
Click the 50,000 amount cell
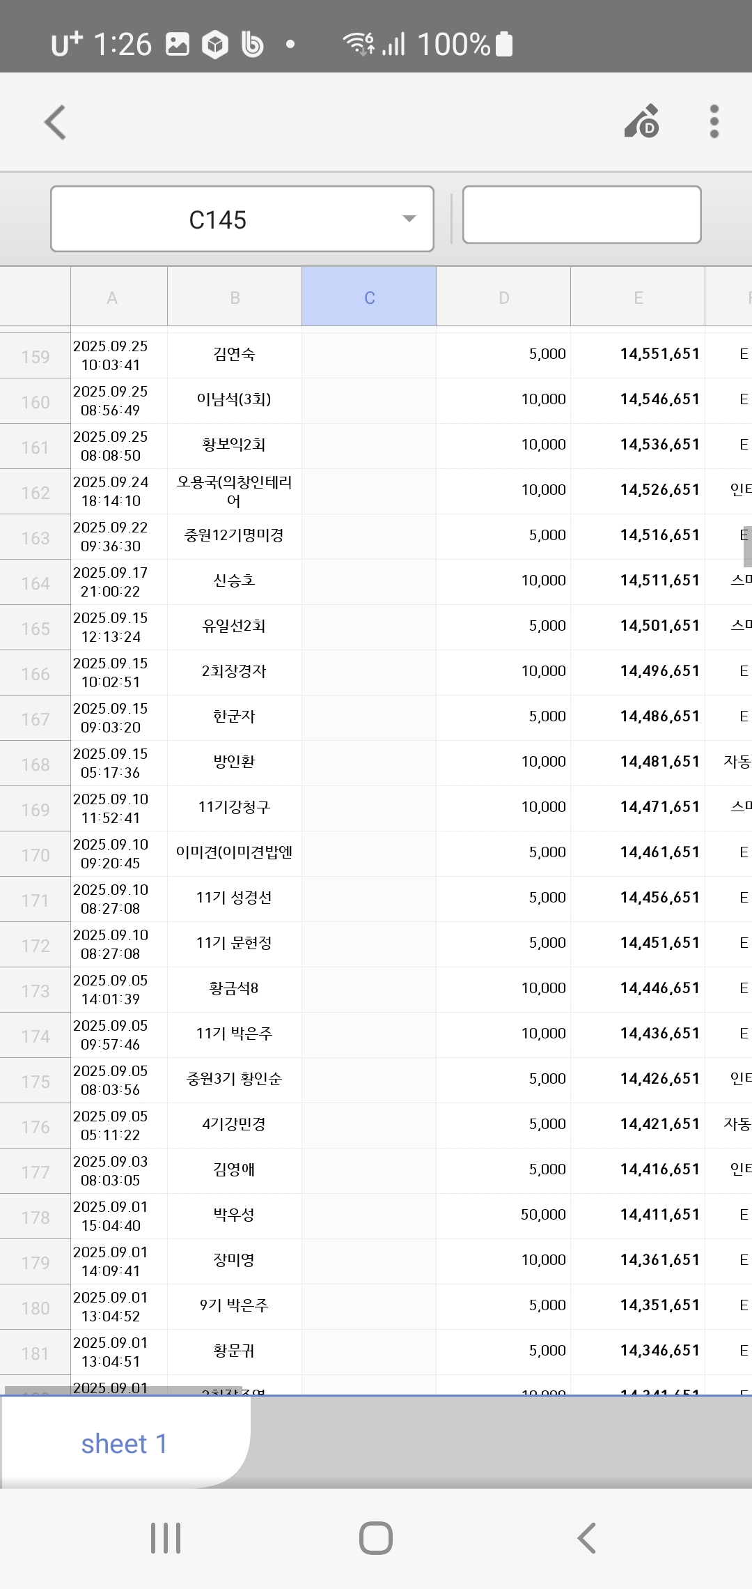pos(503,1215)
